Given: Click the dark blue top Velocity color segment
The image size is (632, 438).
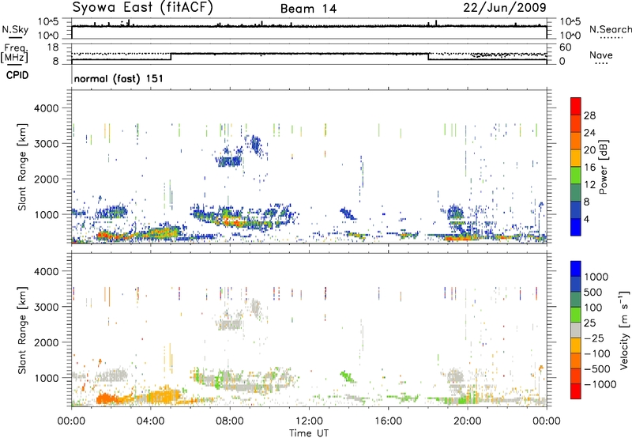Looking at the screenshot, I should pos(576,269).
